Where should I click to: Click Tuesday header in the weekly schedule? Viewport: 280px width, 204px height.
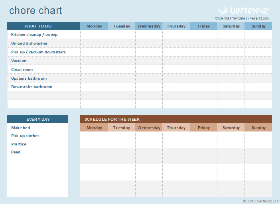tap(121, 127)
